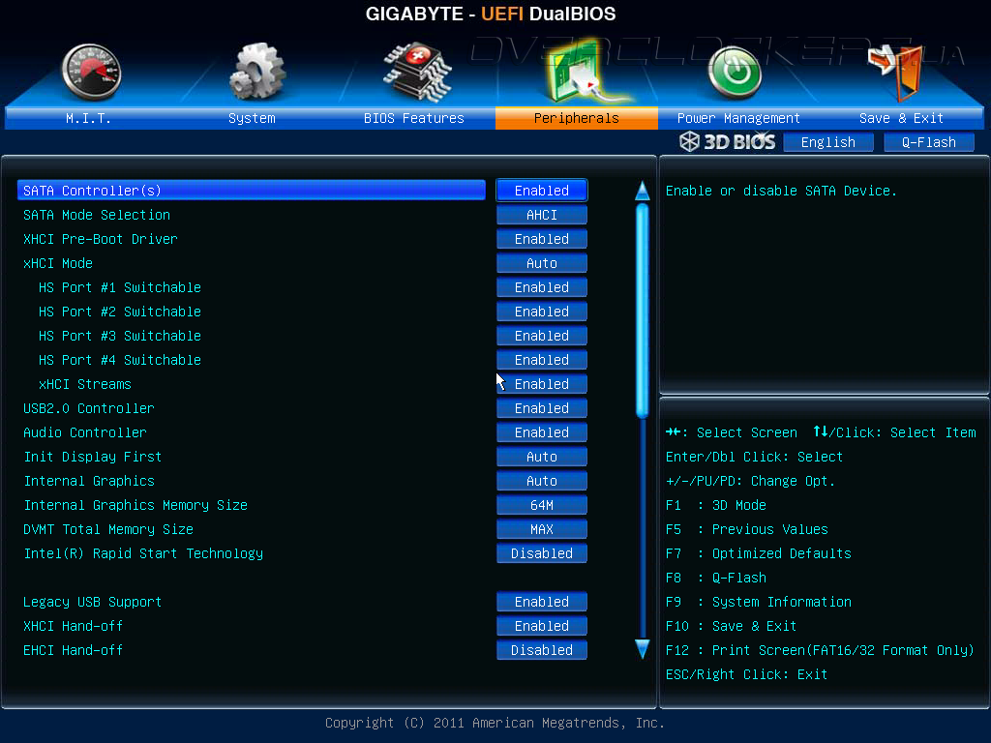Change the XHCI Hand-off Enabled value
Screen dimensions: 991x743
[542, 626]
